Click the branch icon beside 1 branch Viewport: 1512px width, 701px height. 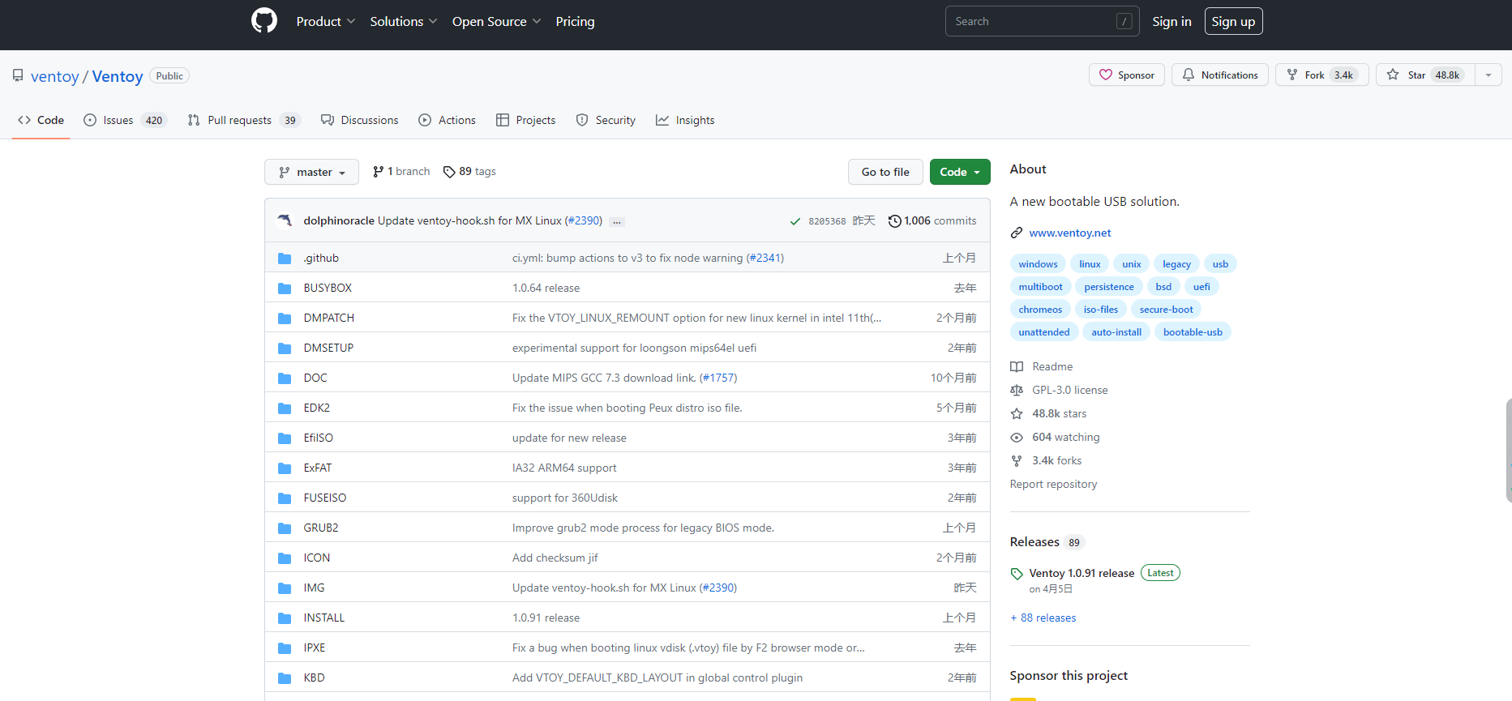[x=378, y=172]
